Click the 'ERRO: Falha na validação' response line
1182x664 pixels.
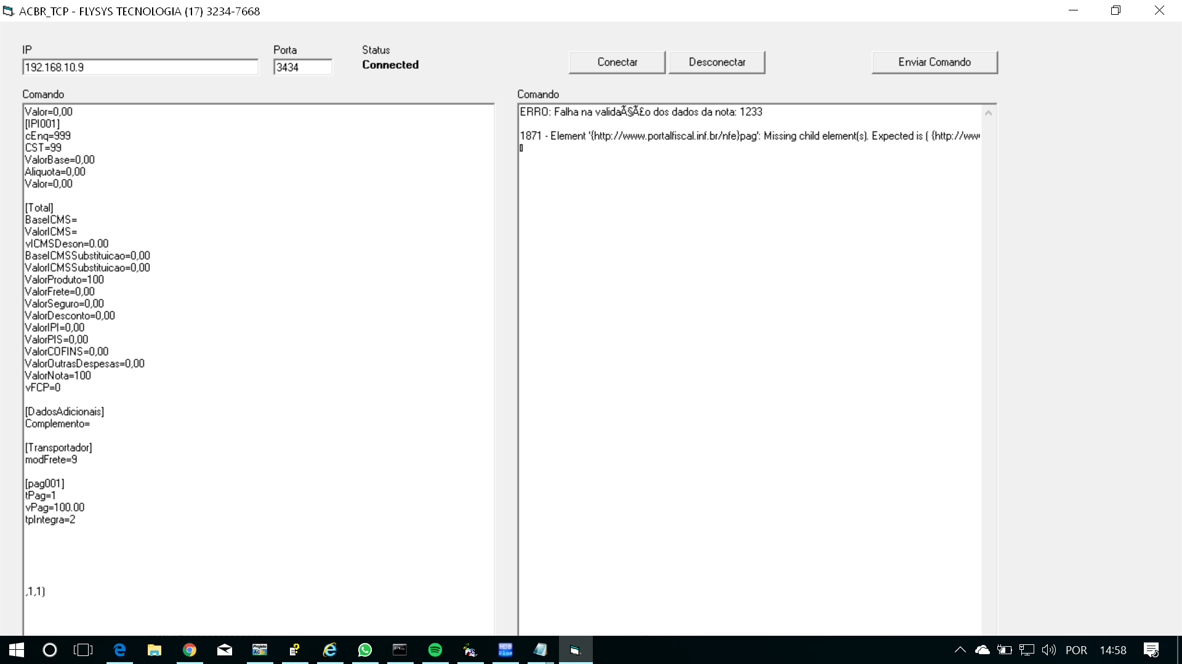point(641,112)
